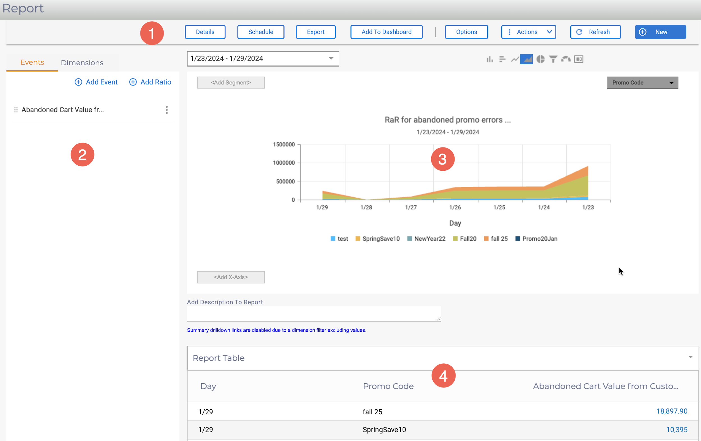The height and width of the screenshot is (441, 701).
Task: Select the area chart icon
Action: 527,59
